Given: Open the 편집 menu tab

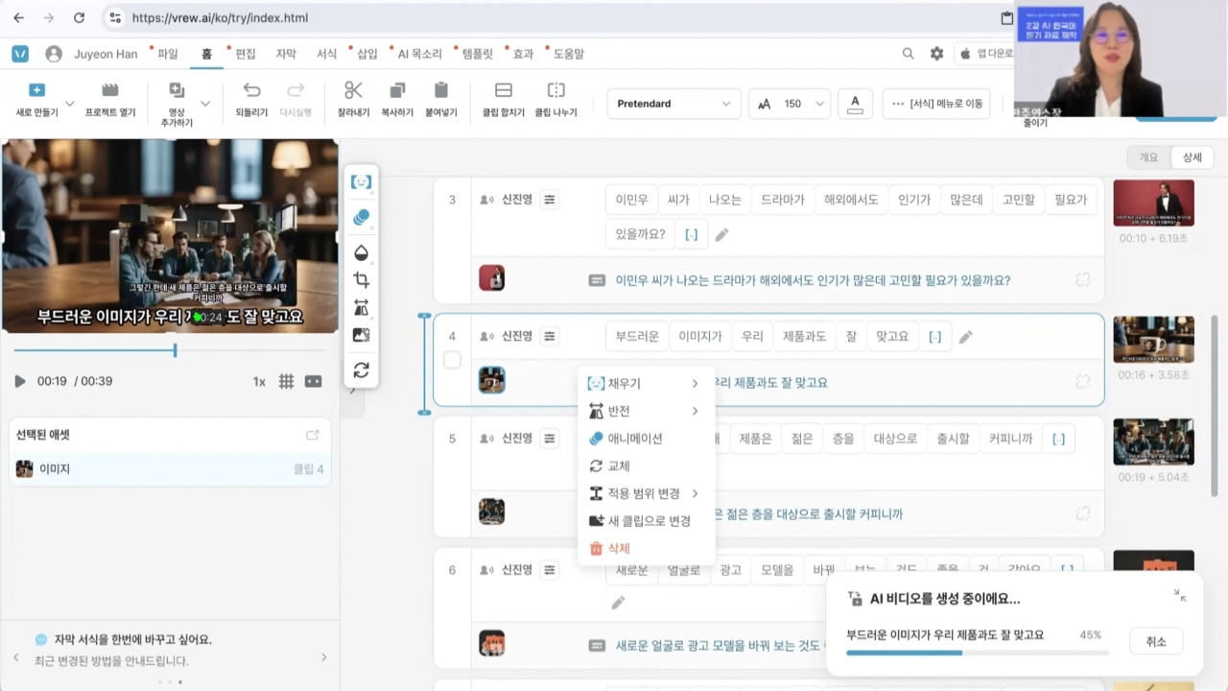Looking at the screenshot, I should point(246,54).
